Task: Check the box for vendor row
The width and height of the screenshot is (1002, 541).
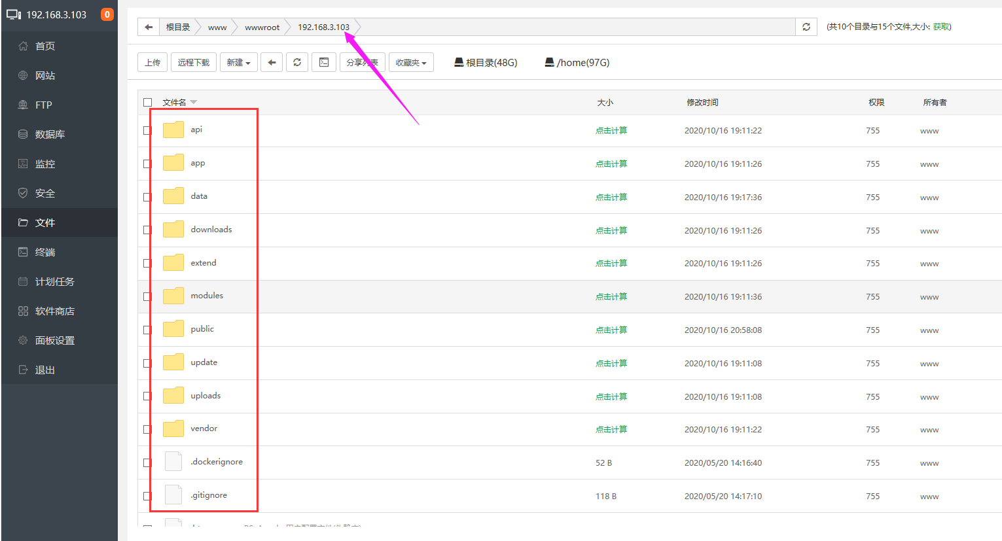Action: [148, 429]
